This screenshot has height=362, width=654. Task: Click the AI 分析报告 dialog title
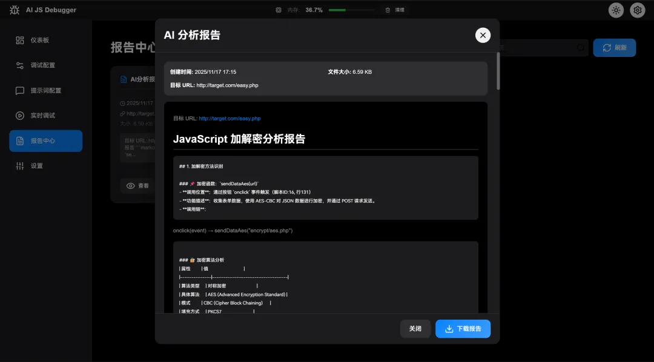192,35
